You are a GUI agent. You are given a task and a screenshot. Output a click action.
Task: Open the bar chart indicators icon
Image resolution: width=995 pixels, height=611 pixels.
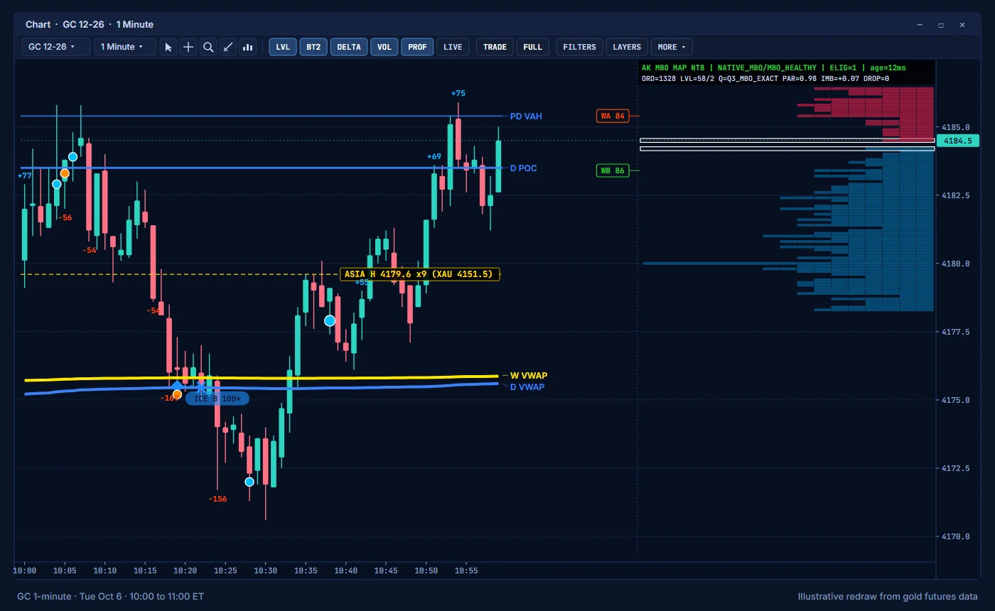[248, 47]
